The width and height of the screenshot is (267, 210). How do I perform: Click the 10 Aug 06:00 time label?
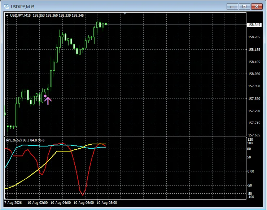click(x=84, y=203)
